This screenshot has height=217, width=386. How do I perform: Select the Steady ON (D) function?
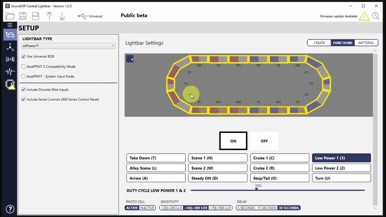click(x=218, y=178)
